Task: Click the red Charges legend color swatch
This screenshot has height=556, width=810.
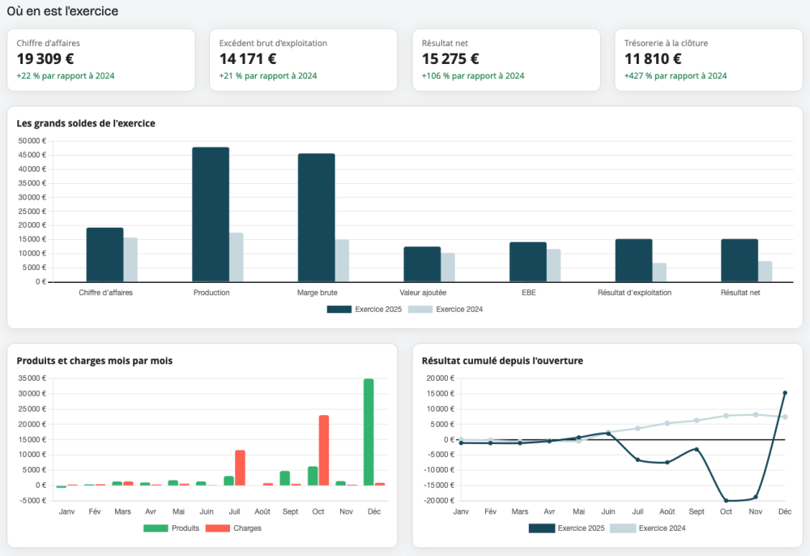Action: (x=217, y=528)
